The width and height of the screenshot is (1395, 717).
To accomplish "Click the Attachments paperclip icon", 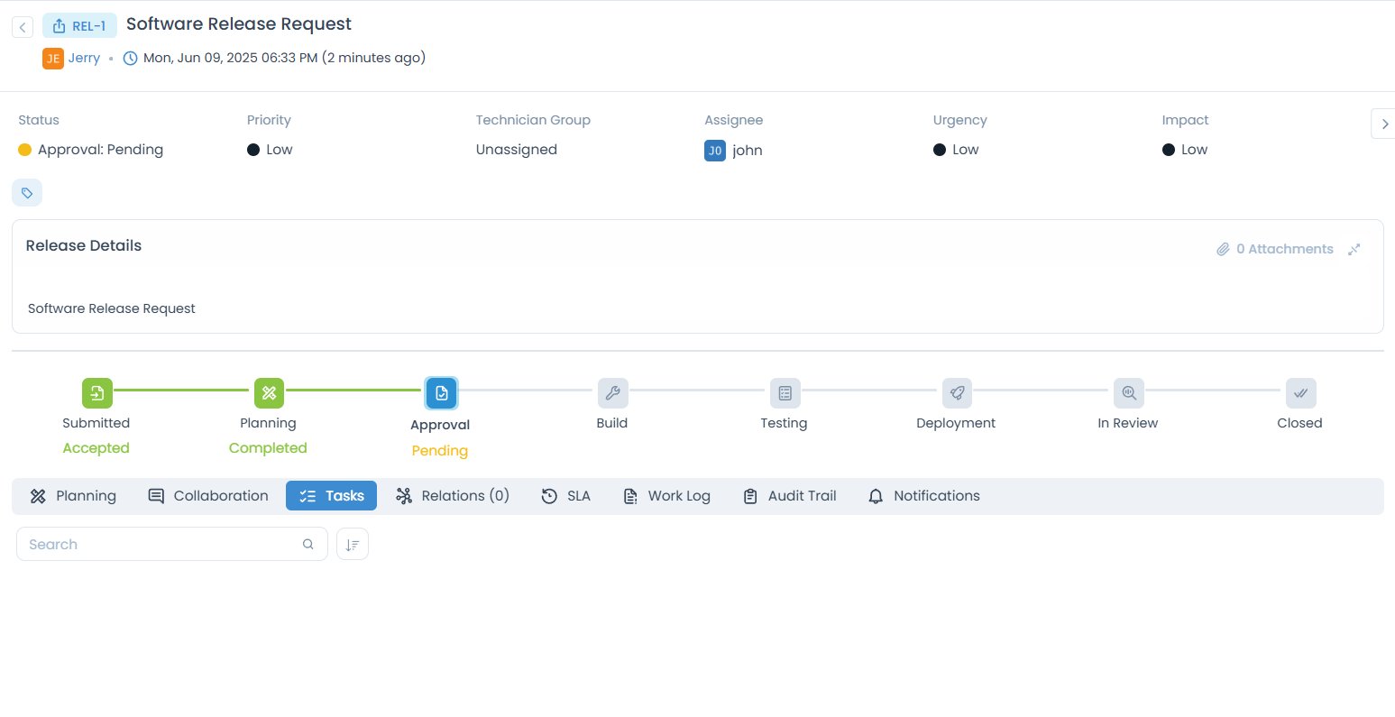I will pyautogui.click(x=1224, y=249).
